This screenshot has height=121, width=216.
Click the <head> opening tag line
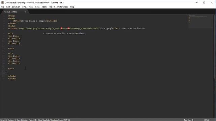[x=11, y=18]
